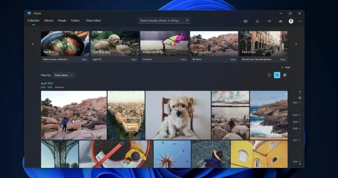Click the select items checklist icon

257,21
